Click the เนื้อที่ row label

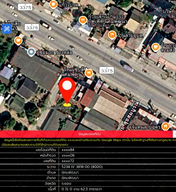coord(51,189)
